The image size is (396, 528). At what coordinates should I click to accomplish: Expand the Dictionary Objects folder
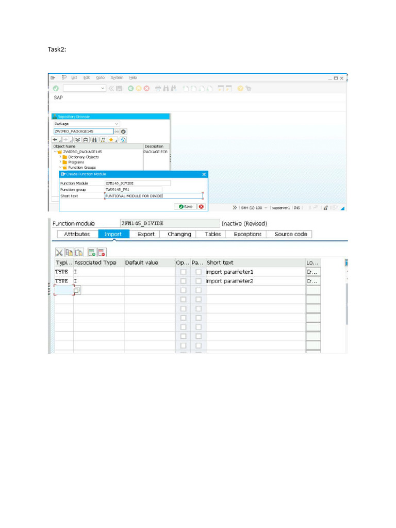click(60, 157)
